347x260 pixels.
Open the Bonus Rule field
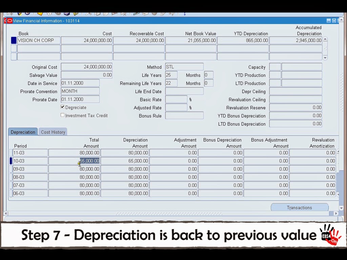[x=184, y=116]
